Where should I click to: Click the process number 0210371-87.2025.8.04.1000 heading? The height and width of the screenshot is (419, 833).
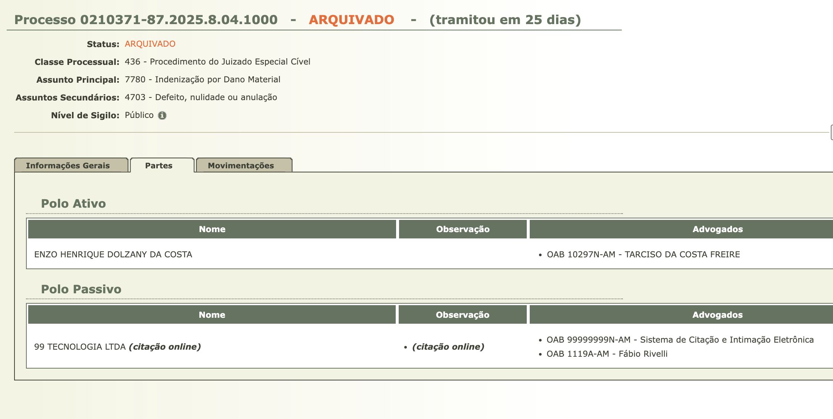tap(146, 20)
